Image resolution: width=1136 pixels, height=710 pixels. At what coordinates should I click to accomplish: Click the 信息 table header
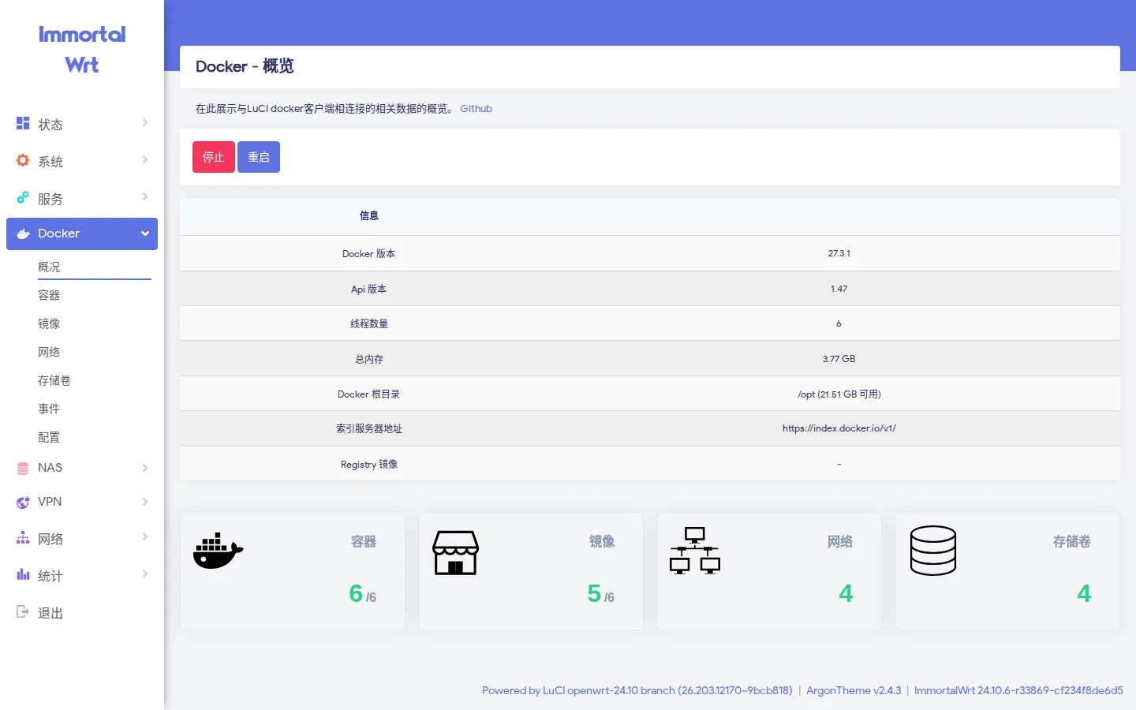tap(369, 215)
